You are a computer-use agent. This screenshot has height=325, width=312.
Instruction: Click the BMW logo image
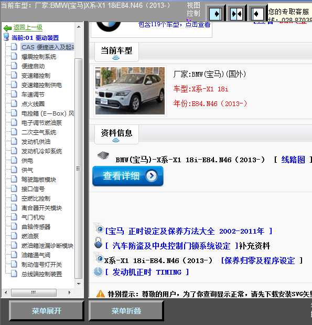pos(109,26)
